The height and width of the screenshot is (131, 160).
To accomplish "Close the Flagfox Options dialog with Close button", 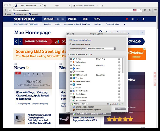I will click(120, 109).
